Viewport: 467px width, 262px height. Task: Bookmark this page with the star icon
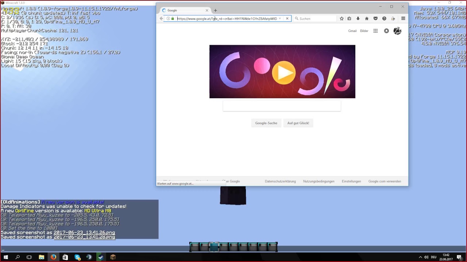(x=341, y=19)
